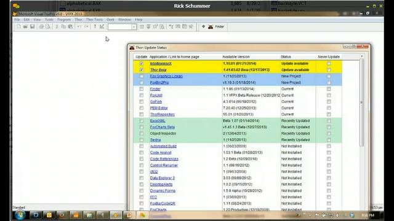Image resolution: width=394 pixels, height=221 pixels.
Task: Uncheck Update box for Thor Beta
Action: click(x=142, y=70)
